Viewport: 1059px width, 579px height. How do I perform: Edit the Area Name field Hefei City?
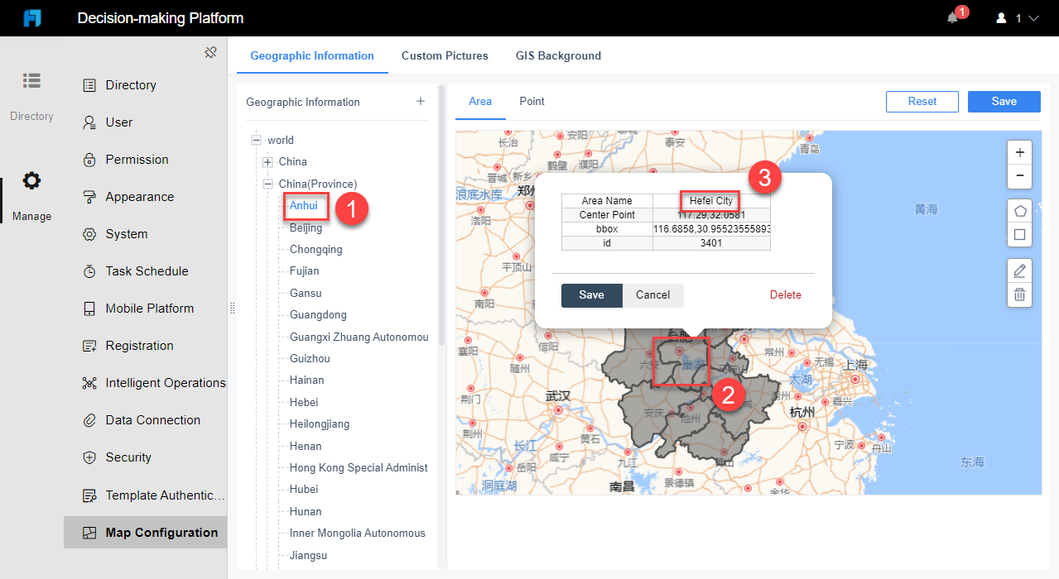click(x=711, y=201)
